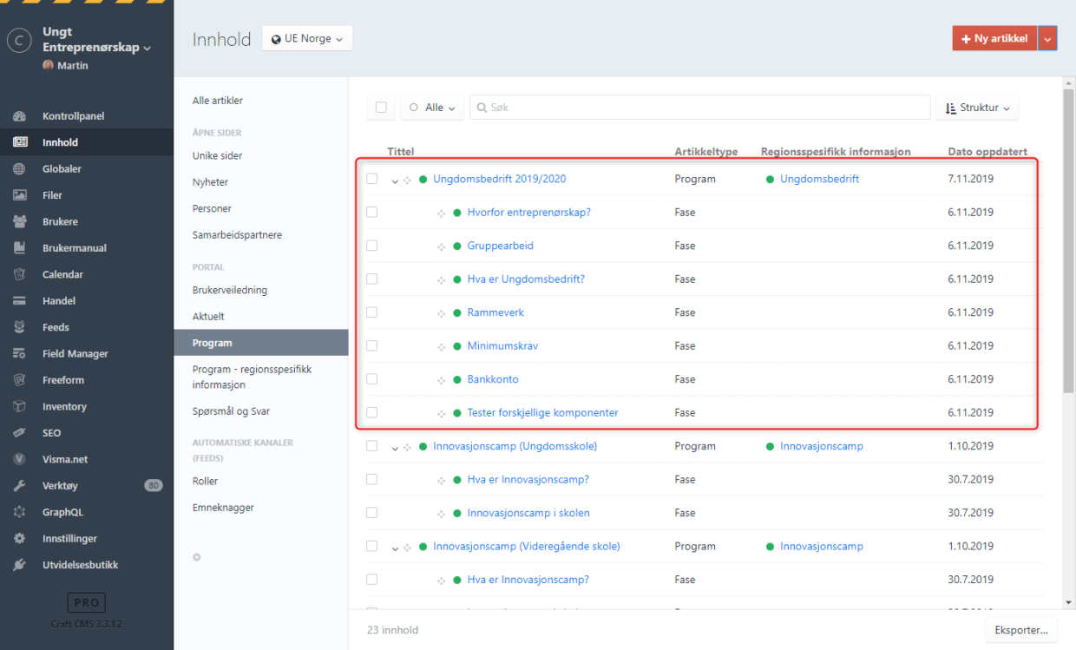Check the Rammeverk row checkbox
The height and width of the screenshot is (650, 1076).
coord(372,312)
